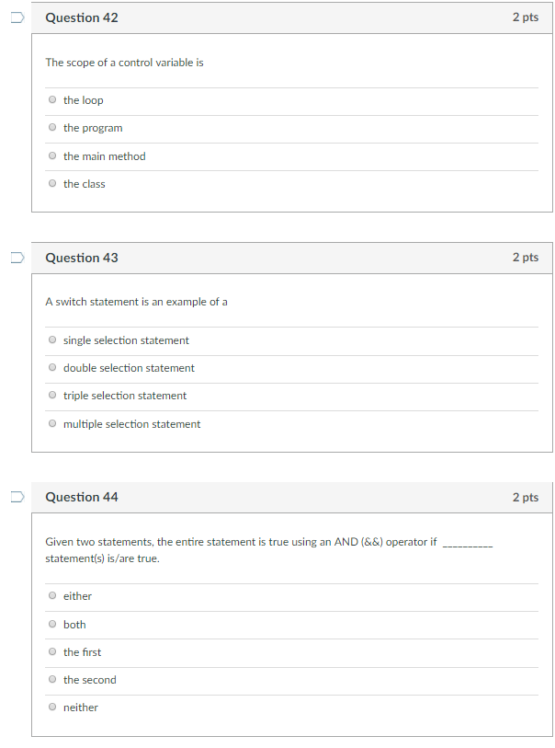Choose "double selection statement" option
555x748 pixels.
52,367
